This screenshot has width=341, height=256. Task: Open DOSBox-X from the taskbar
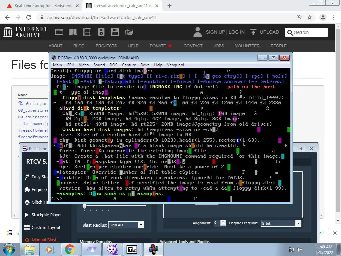point(153,249)
